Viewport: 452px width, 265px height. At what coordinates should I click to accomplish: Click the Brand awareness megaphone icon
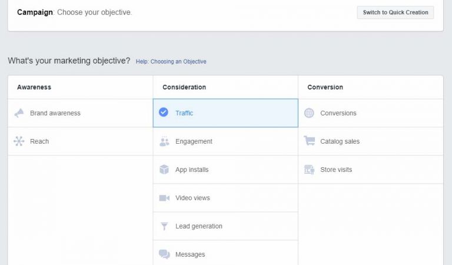(x=19, y=113)
